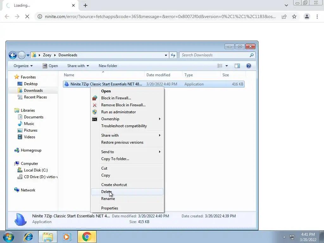Click Open button in Explorer toolbar

pyautogui.click(x=50, y=66)
